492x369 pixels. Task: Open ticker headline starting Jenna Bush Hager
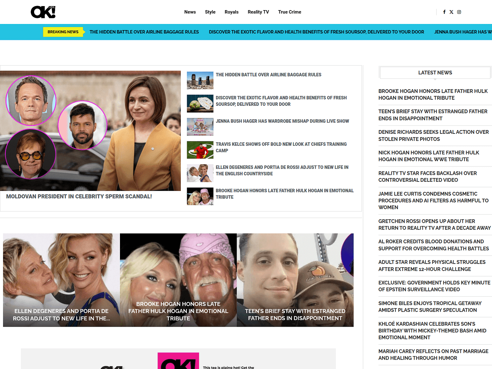463,32
